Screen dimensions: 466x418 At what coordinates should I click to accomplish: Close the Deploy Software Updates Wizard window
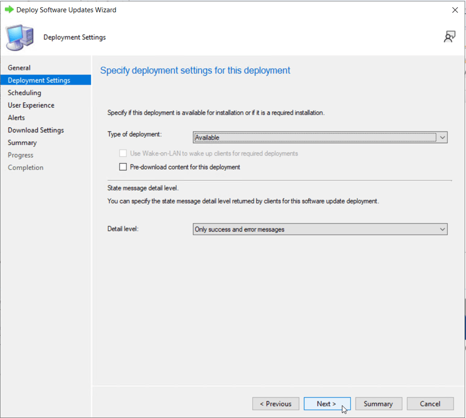point(455,10)
